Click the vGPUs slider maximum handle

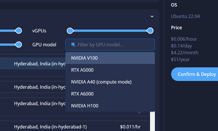pyautogui.click(x=150, y=31)
